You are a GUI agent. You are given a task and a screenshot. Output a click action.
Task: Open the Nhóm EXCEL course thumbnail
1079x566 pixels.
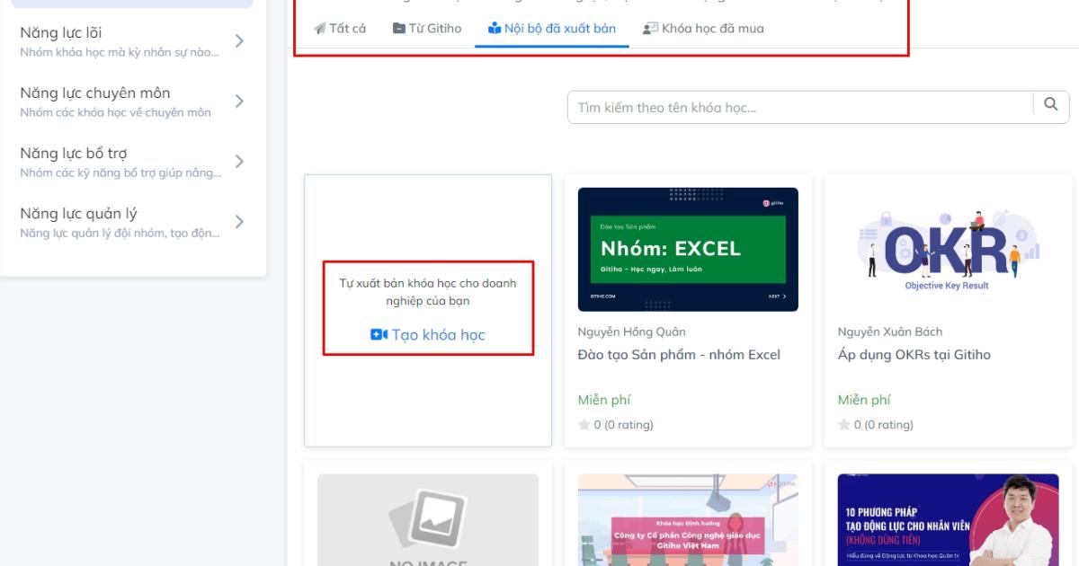click(x=688, y=249)
